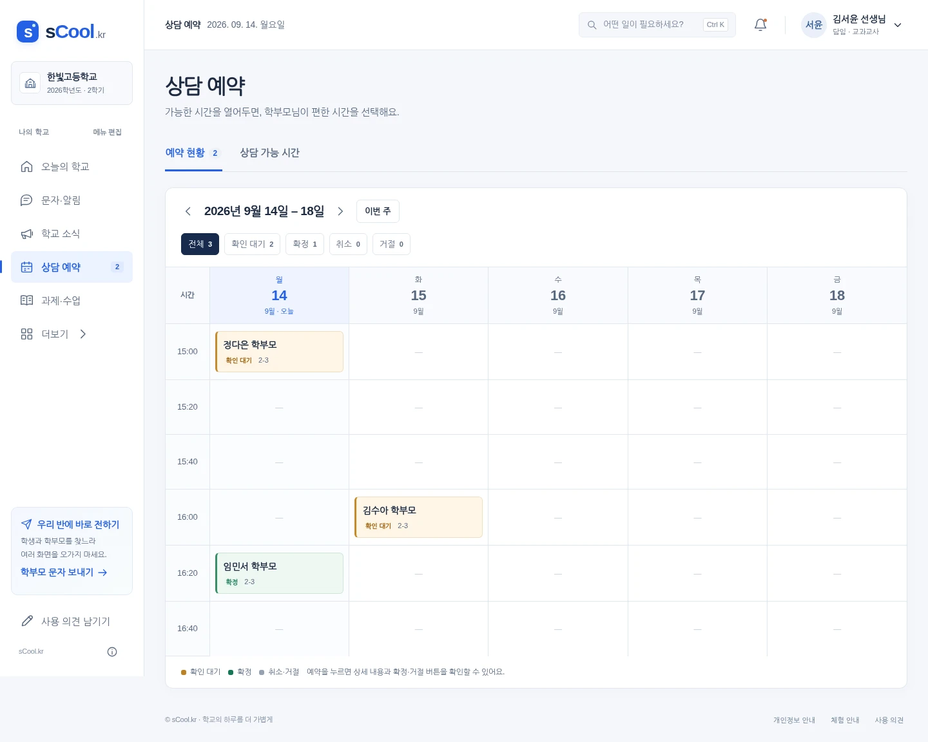Open the 김수아 학부모 reservation card
Screen dimensions: 928x742
click(418, 517)
